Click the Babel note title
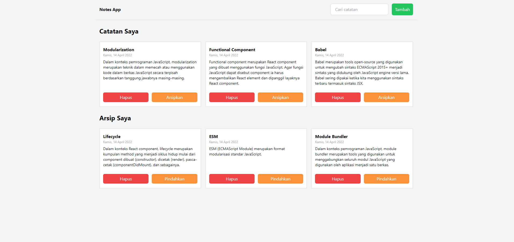514x242 pixels. (x=321, y=50)
